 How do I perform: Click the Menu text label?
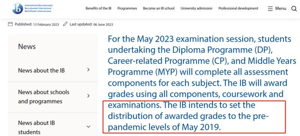coord(280,8)
